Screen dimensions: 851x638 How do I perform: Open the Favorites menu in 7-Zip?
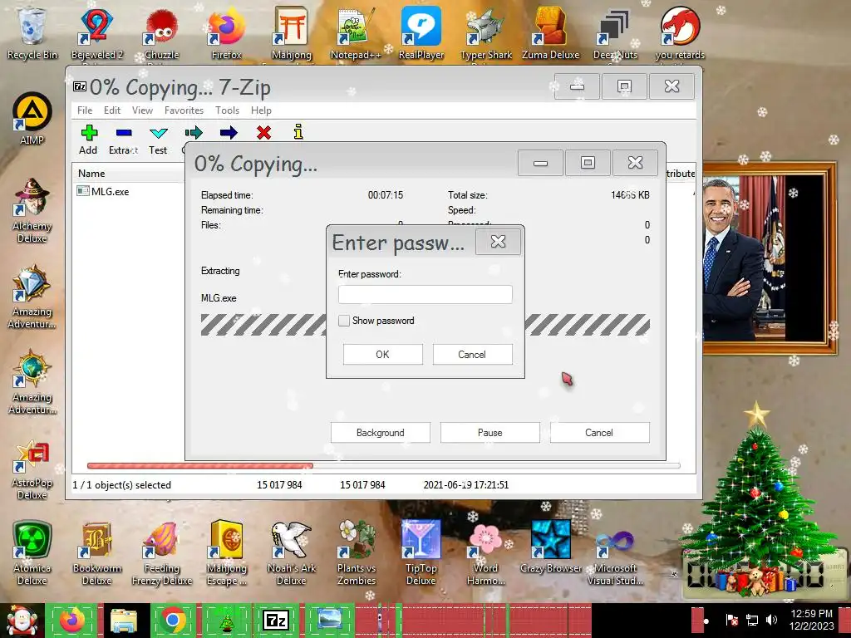pyautogui.click(x=184, y=110)
